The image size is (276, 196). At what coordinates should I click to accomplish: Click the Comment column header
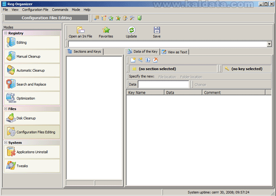(x=234, y=93)
